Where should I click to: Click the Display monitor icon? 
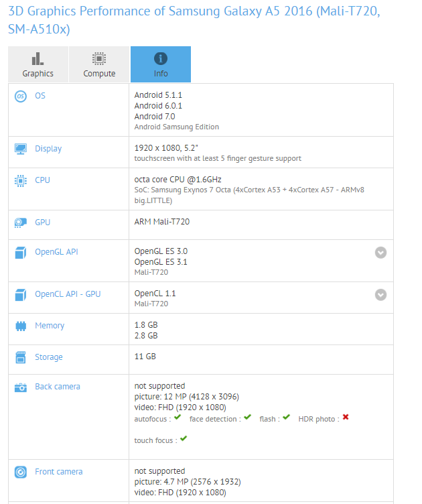click(x=21, y=149)
